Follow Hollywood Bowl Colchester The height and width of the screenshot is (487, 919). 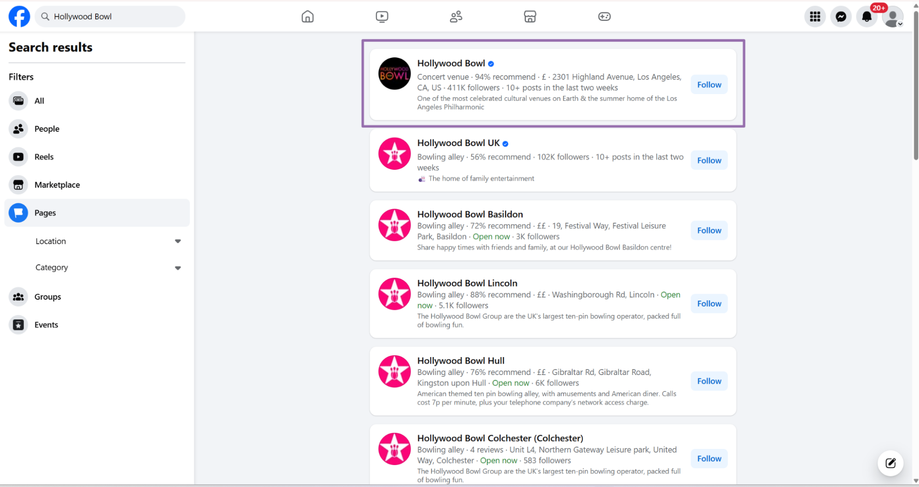(709, 459)
